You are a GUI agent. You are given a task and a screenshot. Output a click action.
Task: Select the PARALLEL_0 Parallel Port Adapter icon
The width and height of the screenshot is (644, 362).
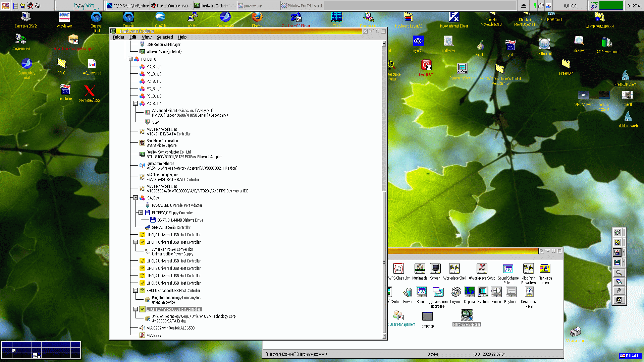point(148,205)
